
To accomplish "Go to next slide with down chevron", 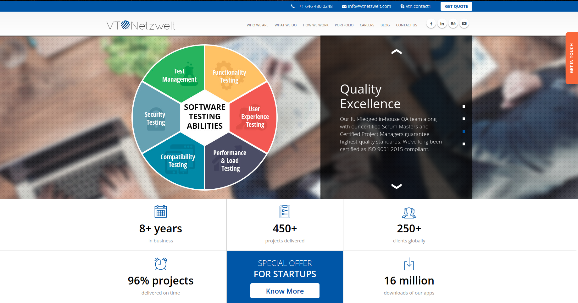I will point(396,186).
